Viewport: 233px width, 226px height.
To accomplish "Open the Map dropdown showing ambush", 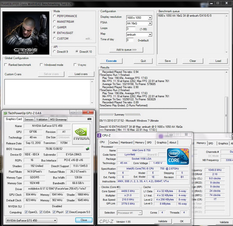I will tap(150, 35).
